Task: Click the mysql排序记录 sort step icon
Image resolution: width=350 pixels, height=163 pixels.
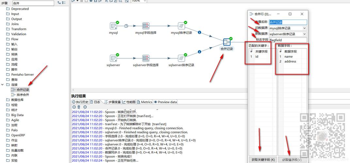Action: pos(182,26)
